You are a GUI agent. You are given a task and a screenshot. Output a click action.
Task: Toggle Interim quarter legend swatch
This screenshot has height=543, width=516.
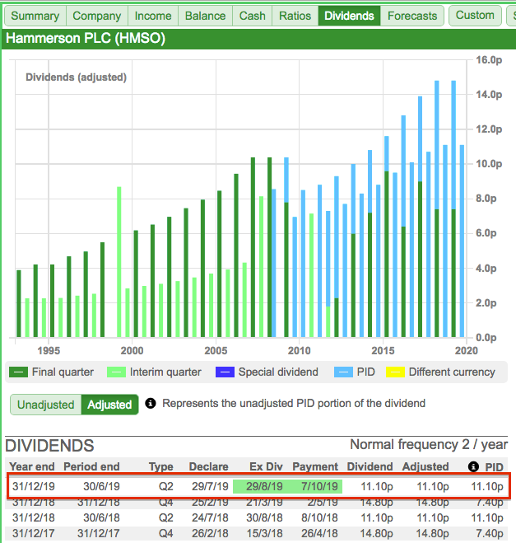pos(116,372)
